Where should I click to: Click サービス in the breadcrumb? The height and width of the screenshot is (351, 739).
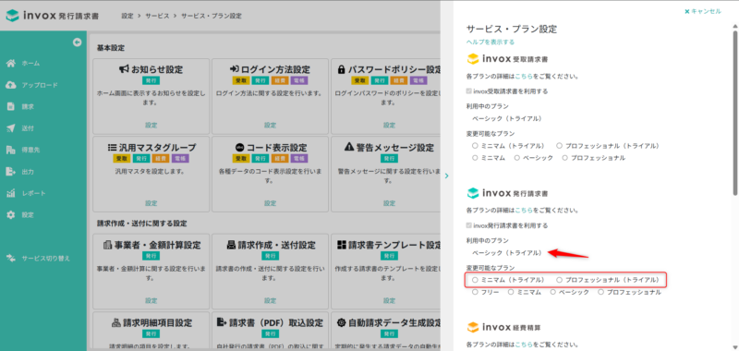click(x=157, y=16)
